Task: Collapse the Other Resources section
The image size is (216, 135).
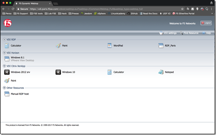Action: click(x=4, y=88)
